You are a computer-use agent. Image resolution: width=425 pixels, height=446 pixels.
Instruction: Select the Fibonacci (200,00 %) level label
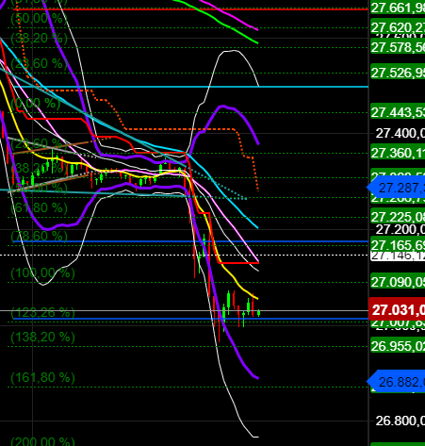[43, 441]
